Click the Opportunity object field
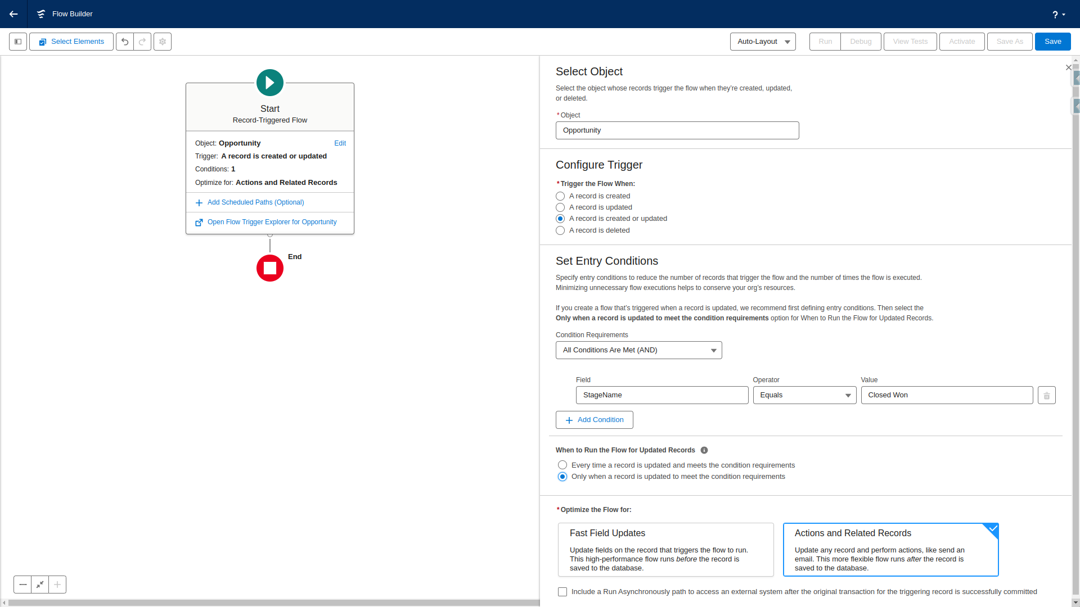This screenshot has height=607, width=1080. (677, 130)
